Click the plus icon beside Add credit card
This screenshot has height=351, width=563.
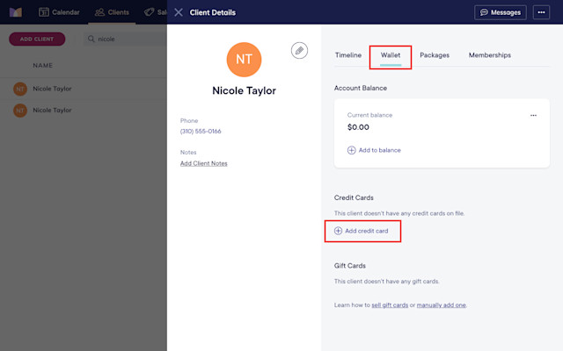click(338, 231)
